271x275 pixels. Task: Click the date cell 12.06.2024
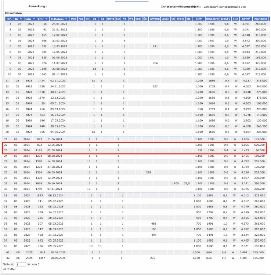coord(55,145)
